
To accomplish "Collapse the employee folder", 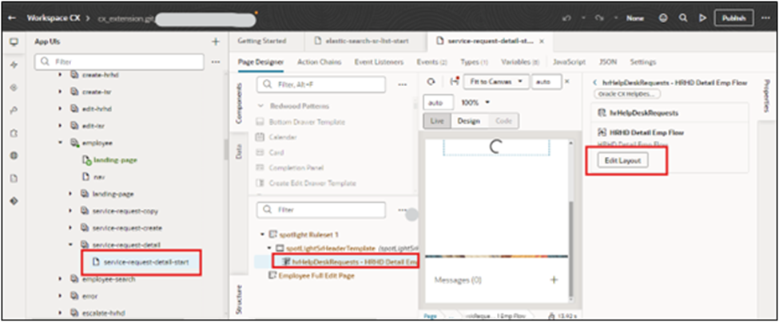I will pyautogui.click(x=60, y=143).
